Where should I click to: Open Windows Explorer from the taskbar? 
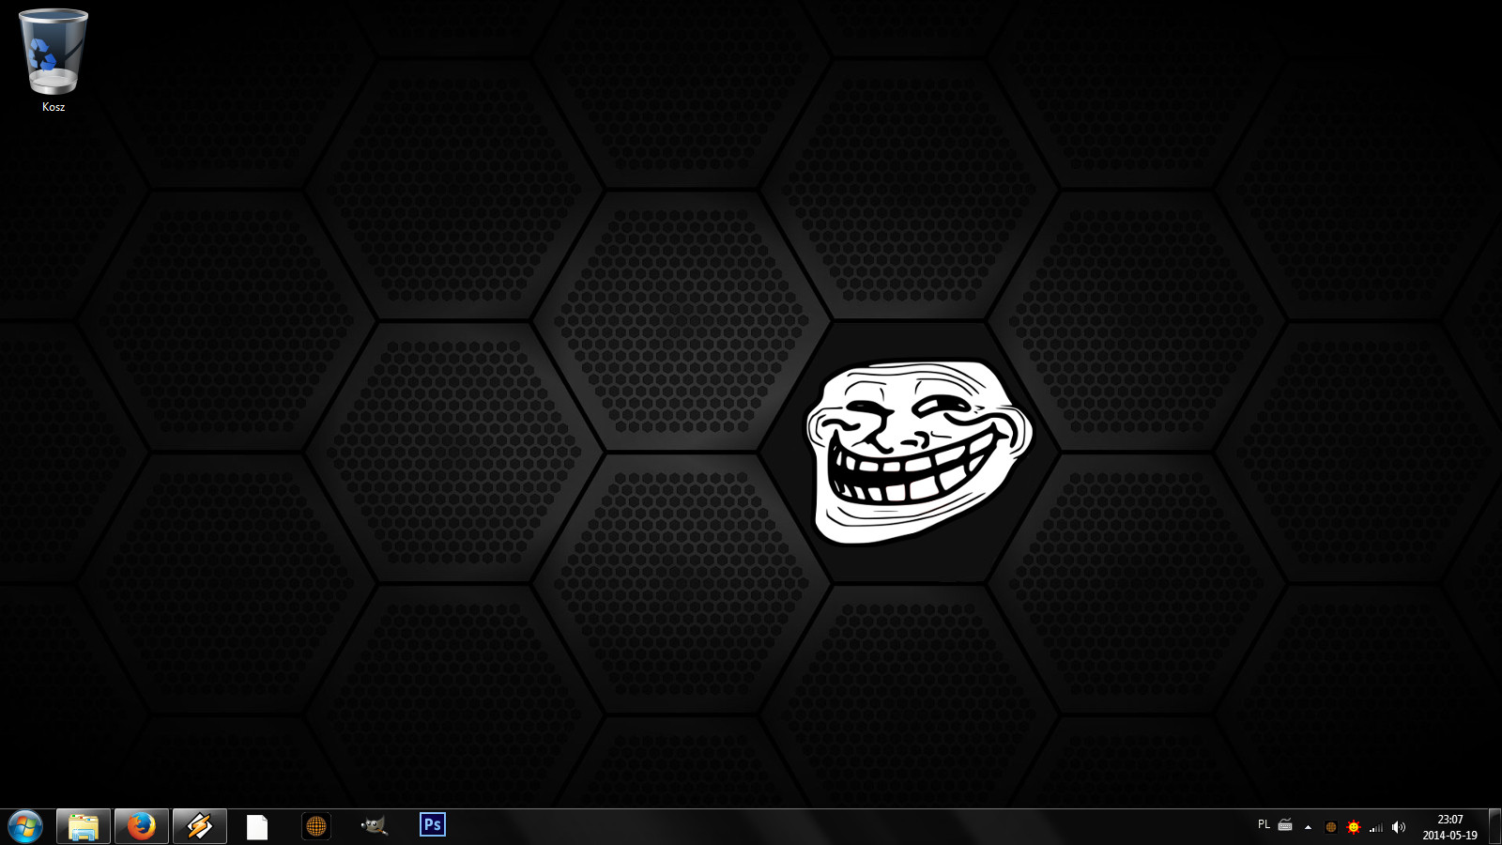pos(84,826)
